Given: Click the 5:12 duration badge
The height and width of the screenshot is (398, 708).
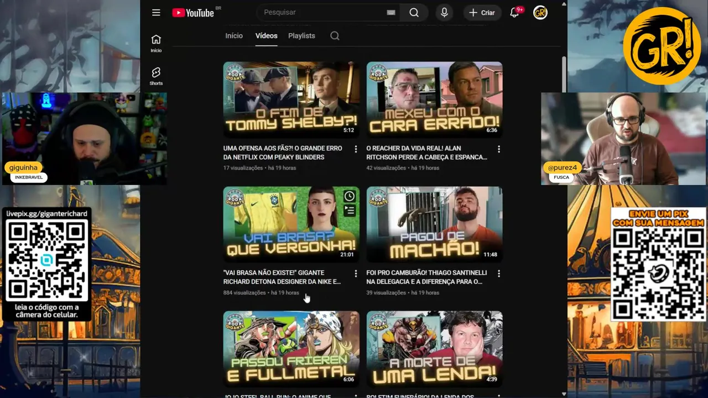Looking at the screenshot, I should (348, 130).
